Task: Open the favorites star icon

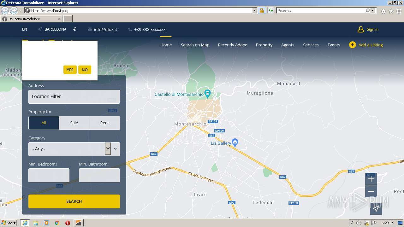Action: [391, 11]
